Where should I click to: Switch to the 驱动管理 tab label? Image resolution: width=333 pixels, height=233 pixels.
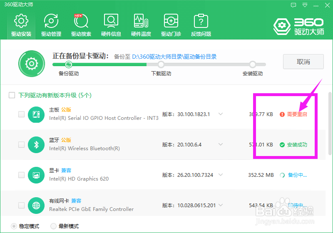(51, 34)
